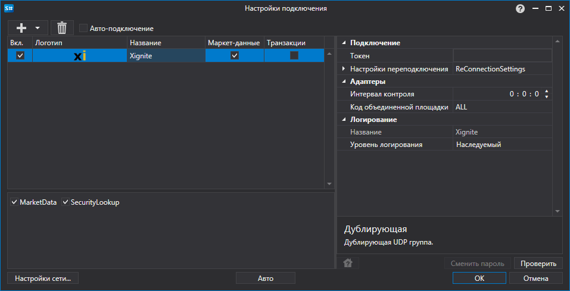Toggle the Вкл. checkbox for Xignite
570x291 pixels.
[x=20, y=55]
